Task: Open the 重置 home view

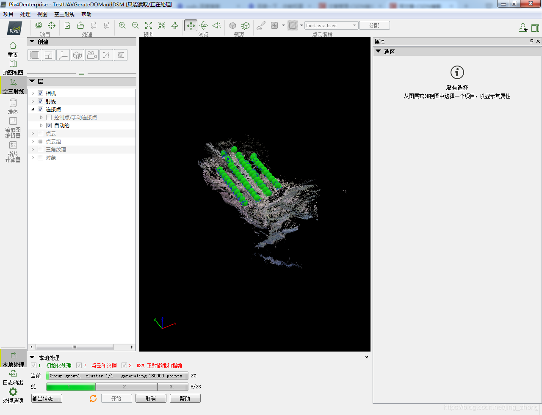Action: coord(13,49)
